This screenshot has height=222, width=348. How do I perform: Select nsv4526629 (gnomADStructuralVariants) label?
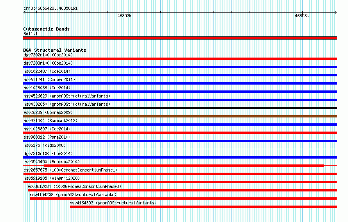tap(67, 96)
